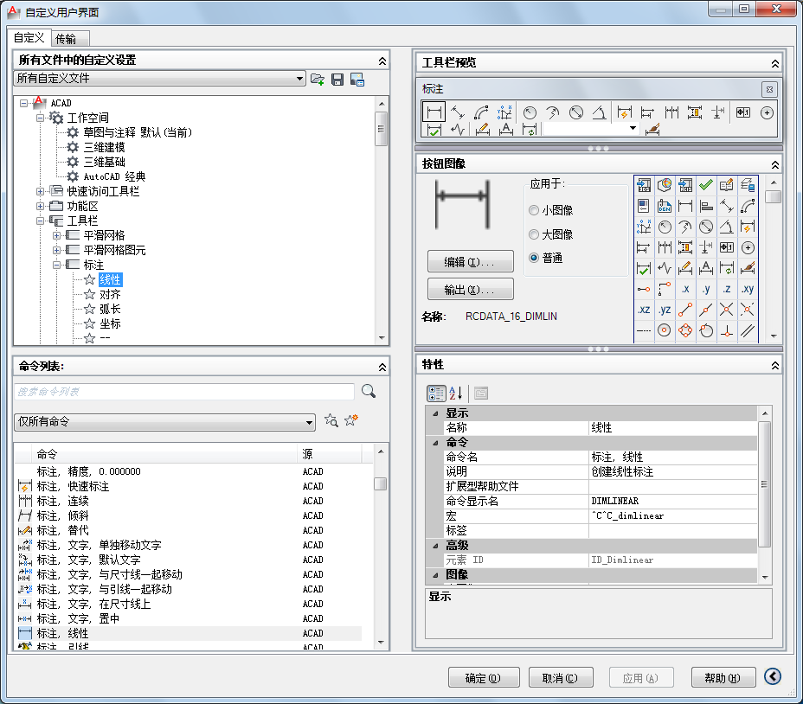Collapse the 显示 property group
The image size is (803, 704).
tap(435, 413)
